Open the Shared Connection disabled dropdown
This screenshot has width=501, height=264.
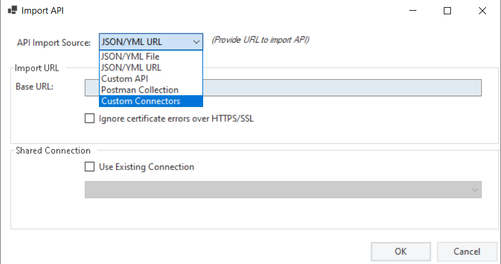point(283,190)
